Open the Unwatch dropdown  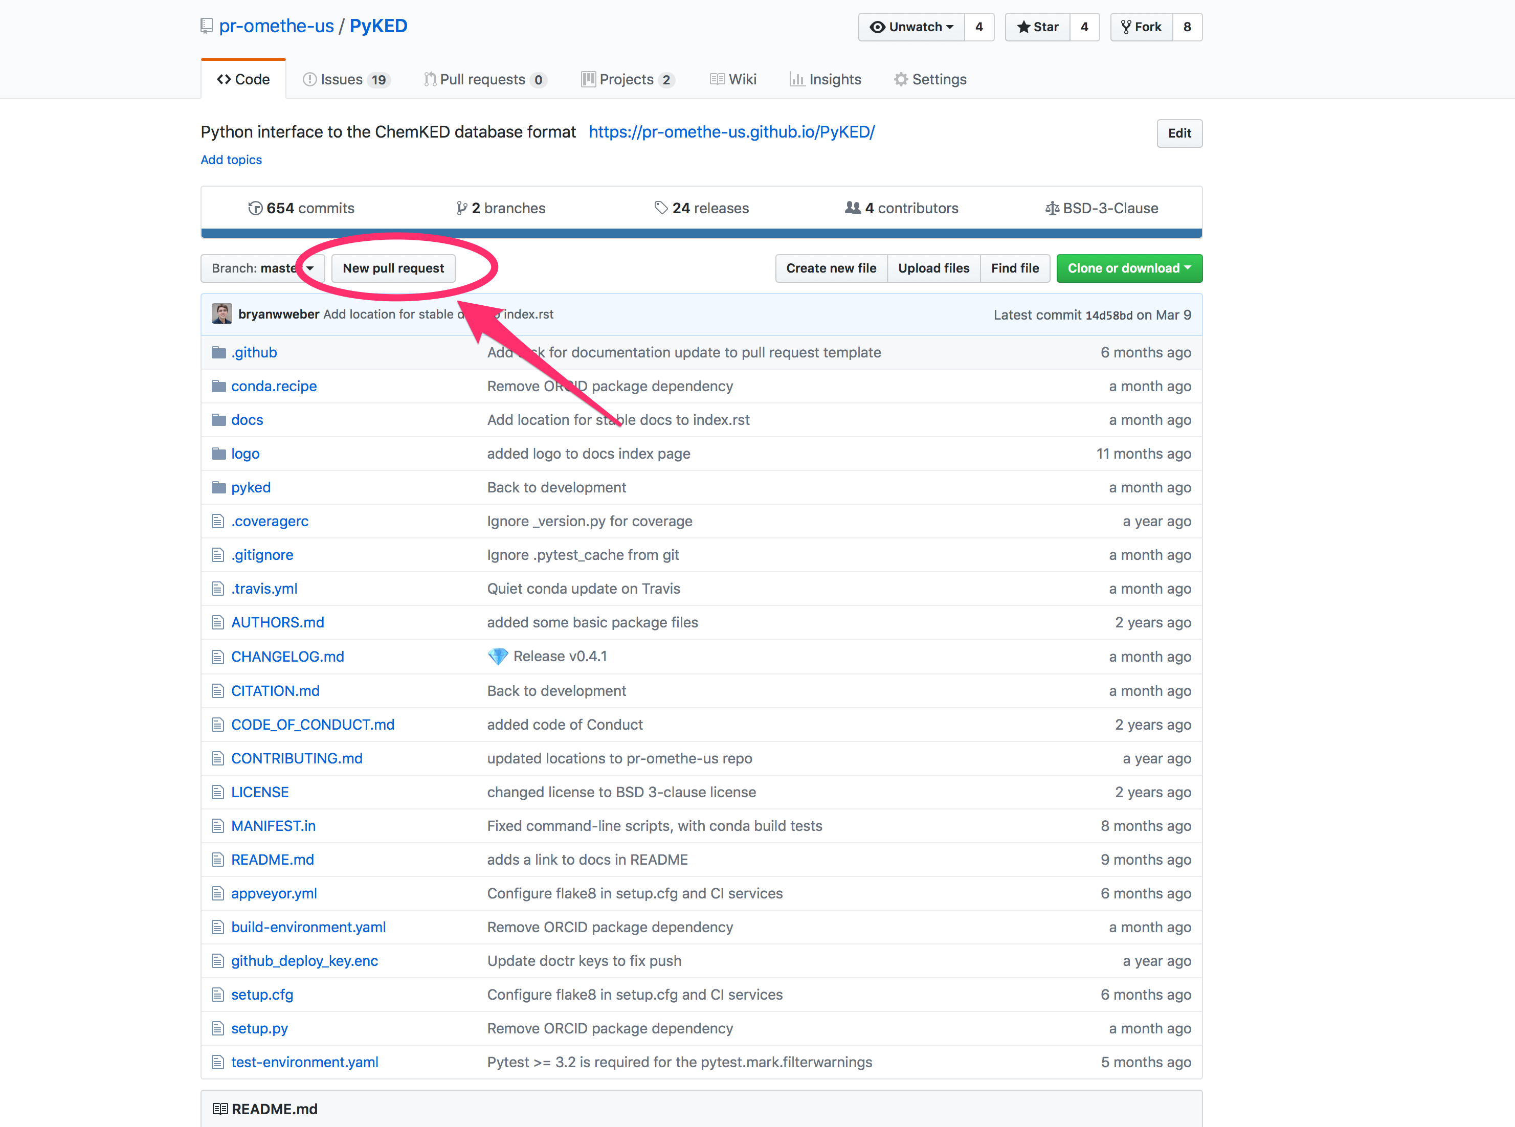[x=911, y=27]
